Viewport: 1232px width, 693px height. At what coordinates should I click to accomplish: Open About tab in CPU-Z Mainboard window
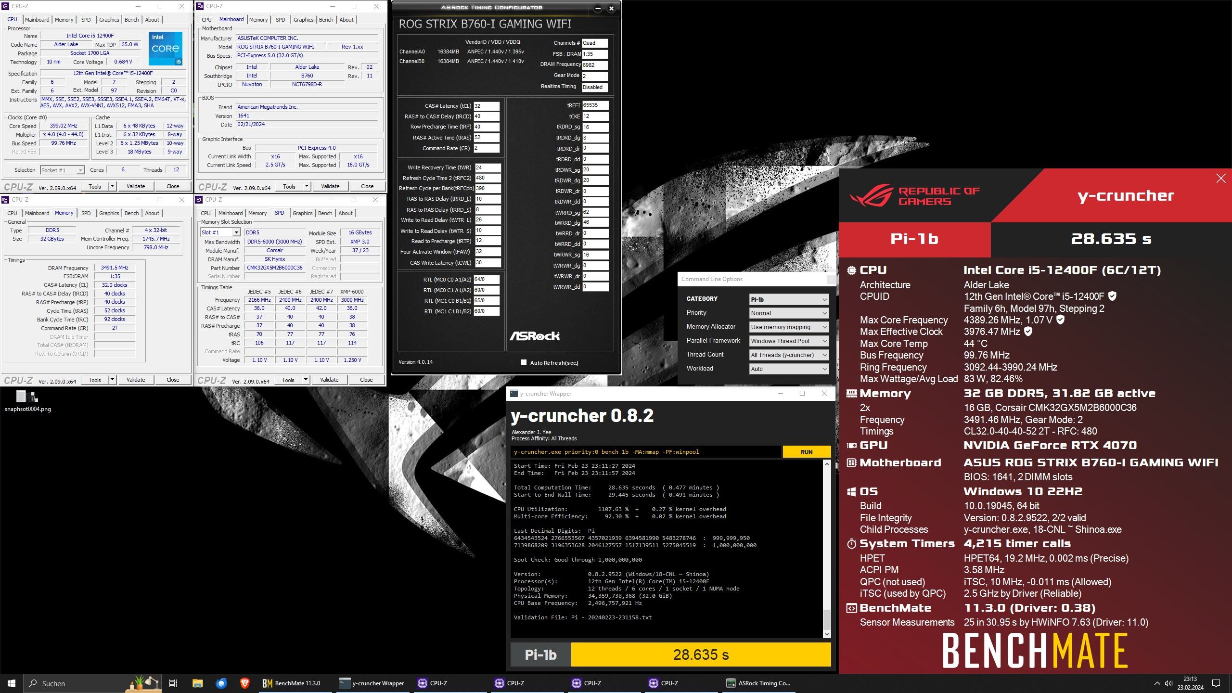pos(346,20)
